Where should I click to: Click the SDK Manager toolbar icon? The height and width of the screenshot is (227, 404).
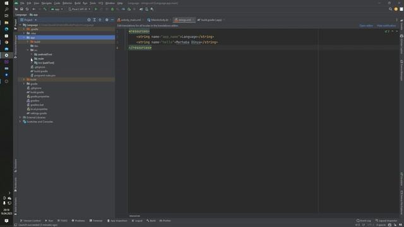[x=152, y=9]
